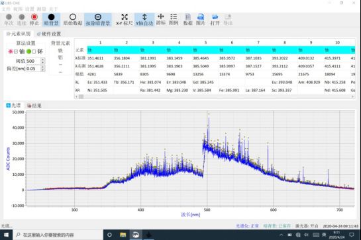Image resolution: width=361 pixels, height=240 pixels.
Task: Increase 偏差[nm] value with up arrow
Action: click(42, 67)
